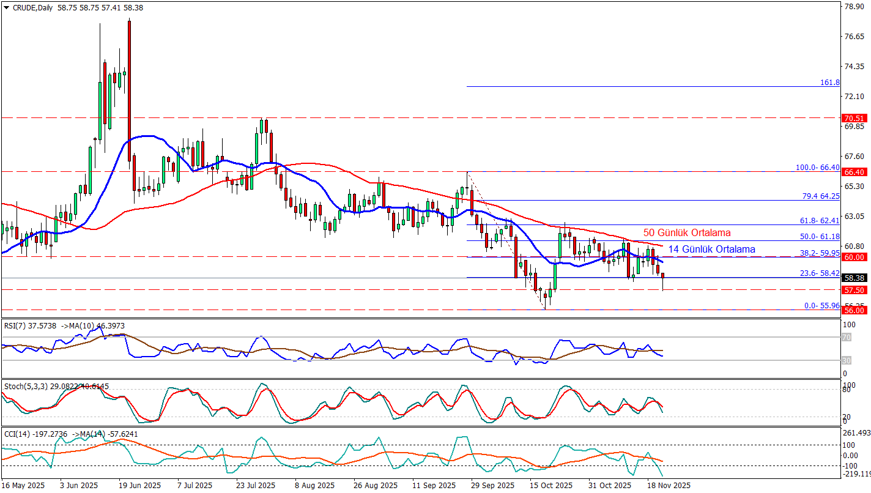
Task: Select the 50.0- 61.18 Fibonacci label
Action: [820, 236]
